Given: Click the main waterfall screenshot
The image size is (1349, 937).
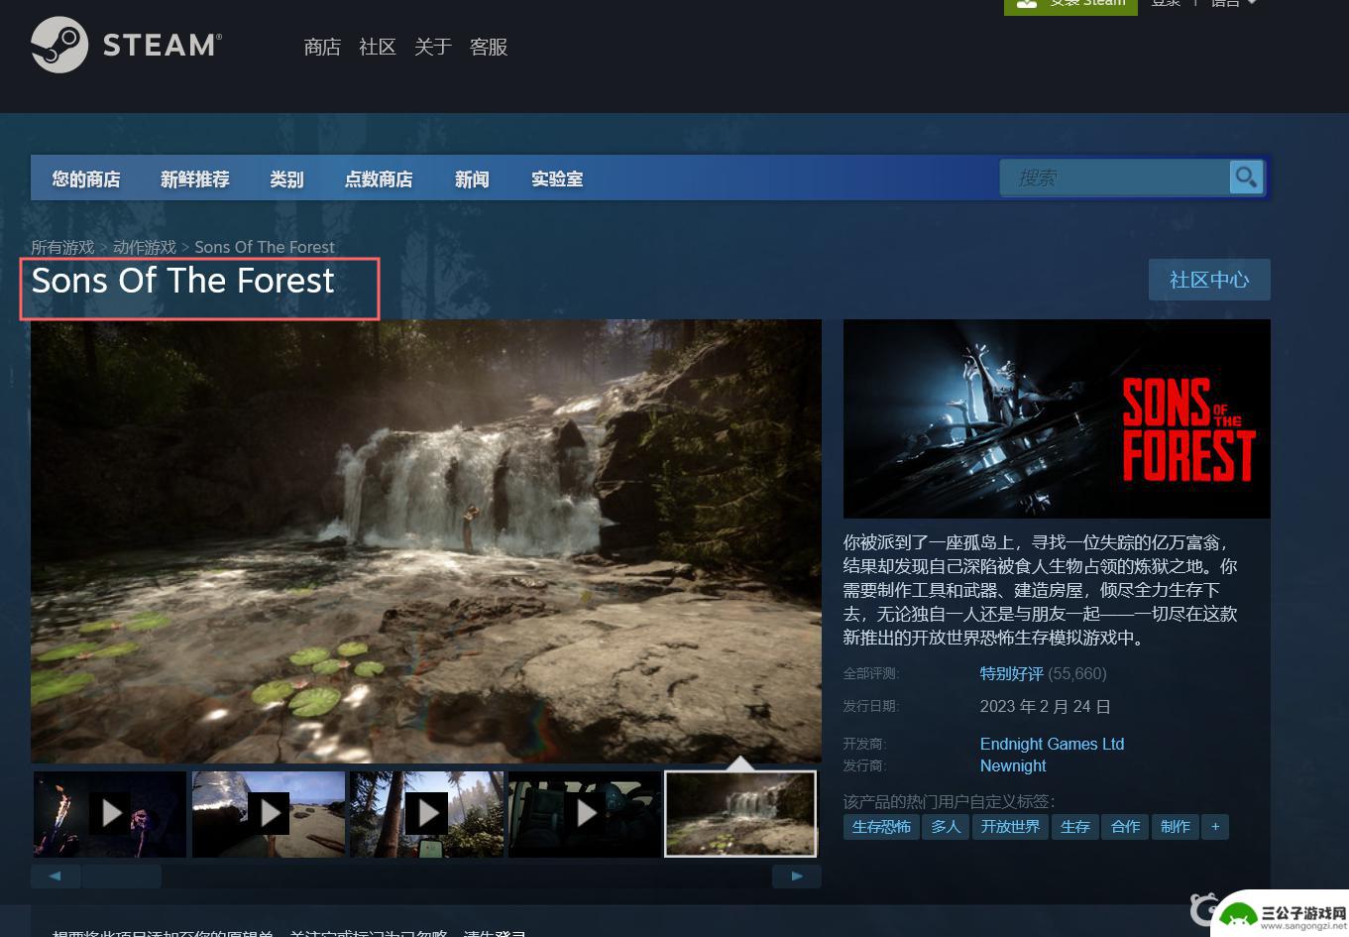Looking at the screenshot, I should click(426, 541).
